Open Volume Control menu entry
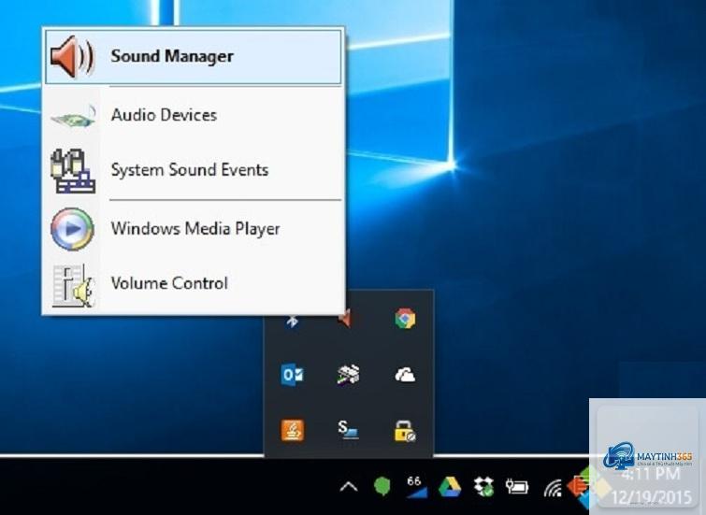The height and width of the screenshot is (515, 706). point(194,283)
